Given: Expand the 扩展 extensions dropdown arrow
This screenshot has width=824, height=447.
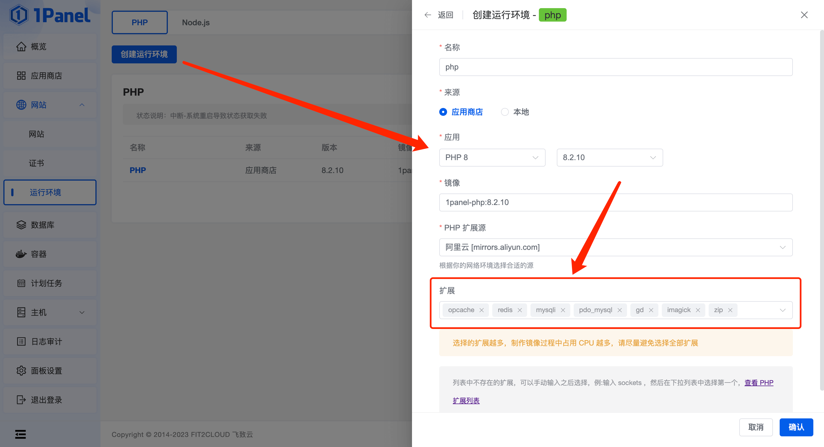Looking at the screenshot, I should [x=783, y=310].
